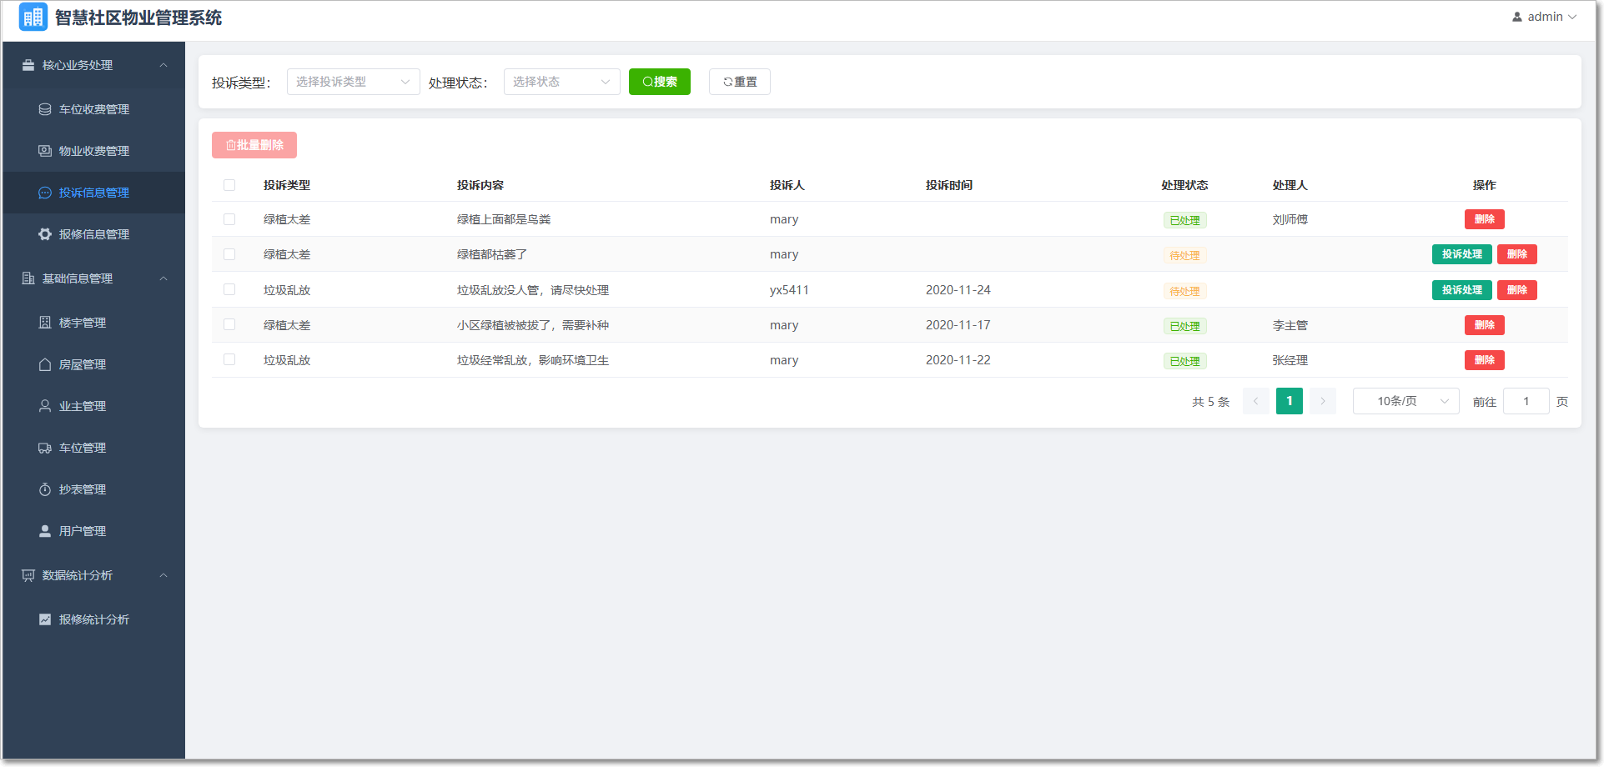Image resolution: width=1604 pixels, height=767 pixels.
Task: Open 用户管理 menu item
Action: point(93,531)
